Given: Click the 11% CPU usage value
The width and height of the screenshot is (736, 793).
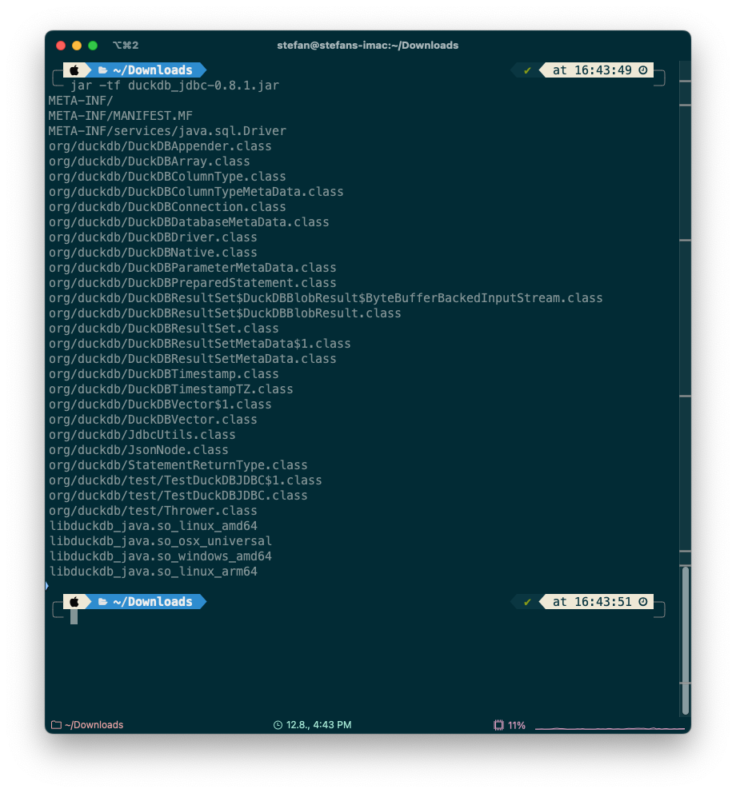Looking at the screenshot, I should [516, 725].
